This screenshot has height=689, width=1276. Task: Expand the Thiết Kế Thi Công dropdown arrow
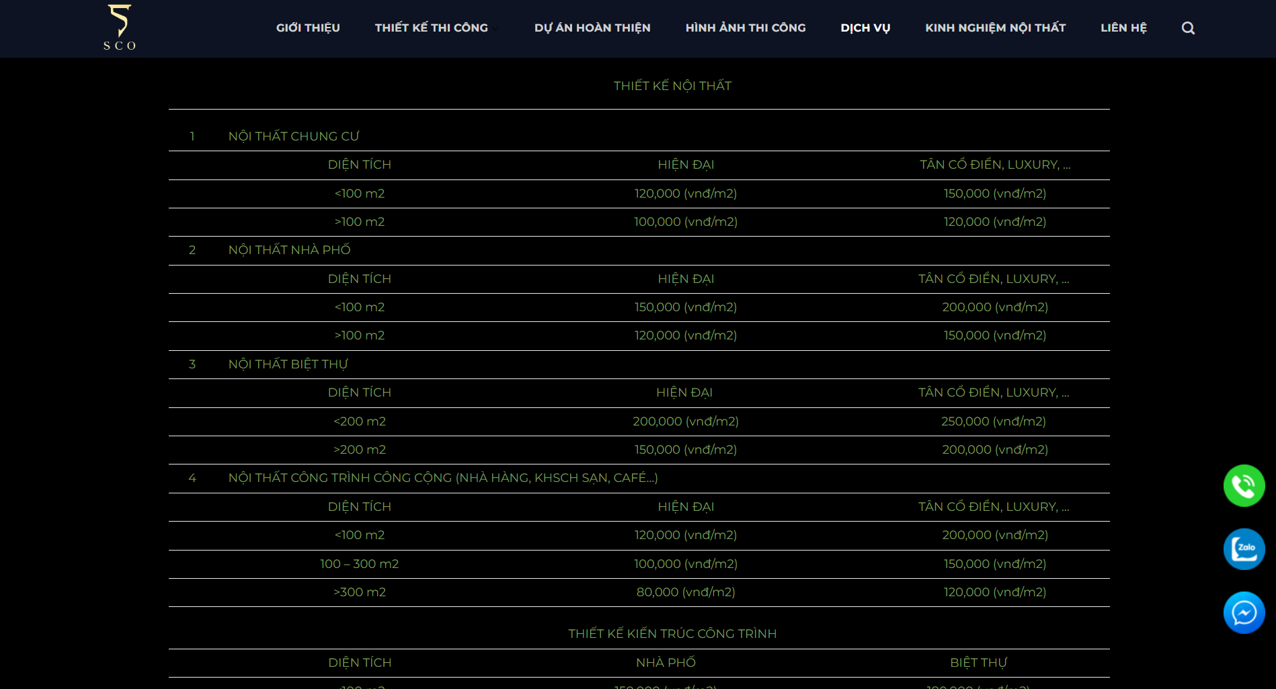(496, 28)
